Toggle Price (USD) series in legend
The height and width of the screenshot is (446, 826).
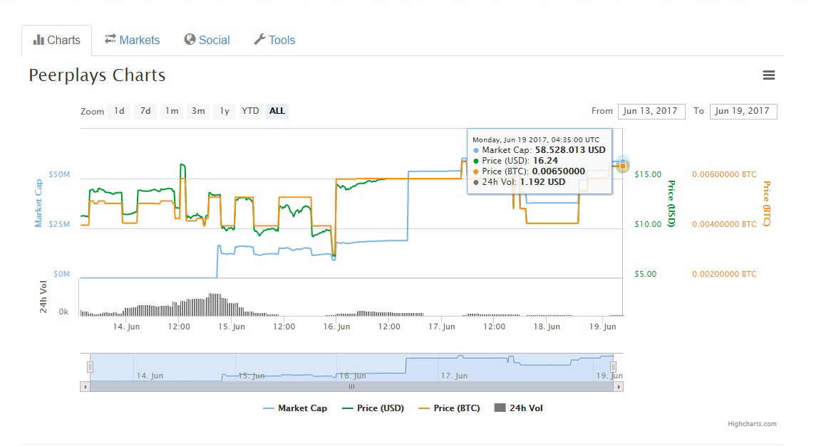point(373,408)
